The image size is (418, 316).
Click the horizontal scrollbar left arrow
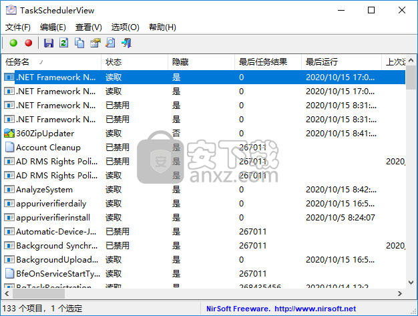[7, 293]
